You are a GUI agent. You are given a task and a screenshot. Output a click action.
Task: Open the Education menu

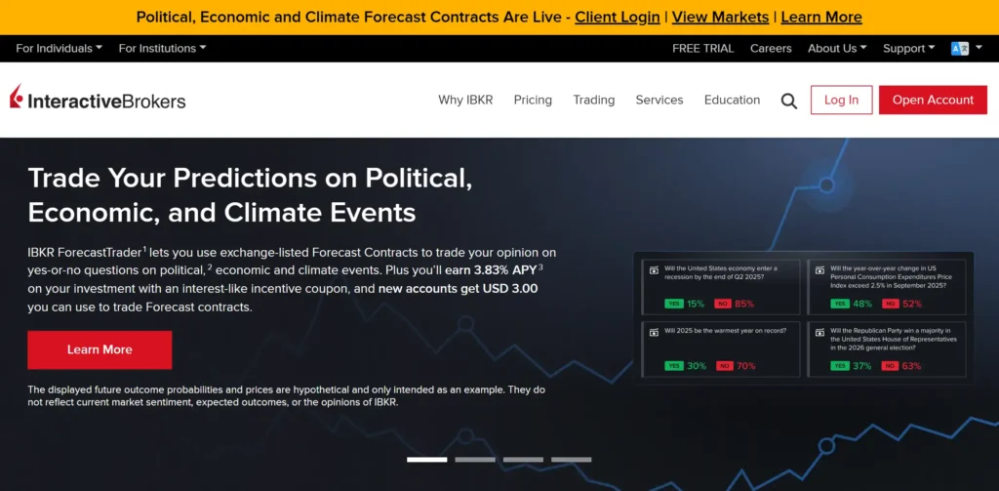click(732, 101)
